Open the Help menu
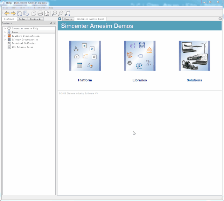Screen dimensions: 224x201 click(51, 8)
